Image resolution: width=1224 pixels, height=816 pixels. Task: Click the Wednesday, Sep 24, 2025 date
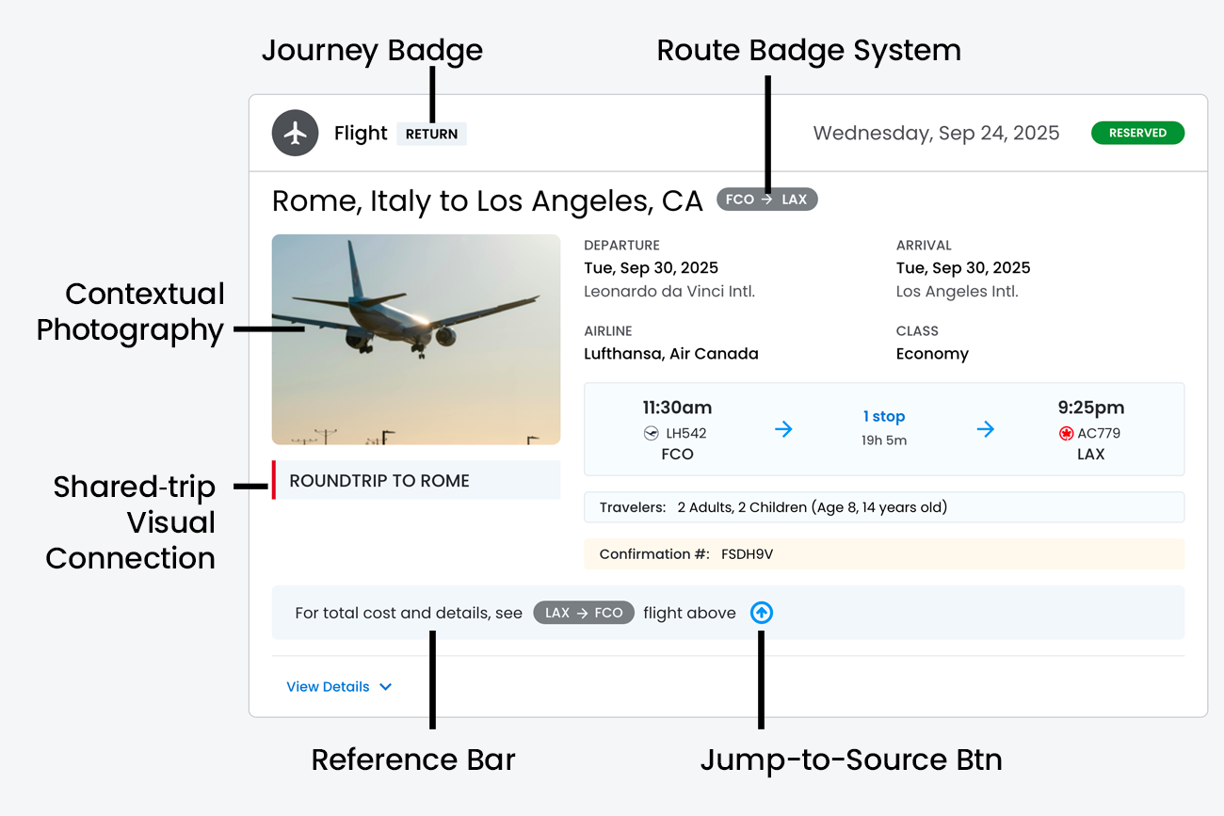tap(936, 133)
